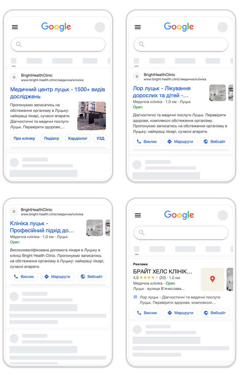This screenshot has width=240, height=381.
Task: Click the BrightHealthClinic favicon in top-left phone
Action: (x=14, y=77)
